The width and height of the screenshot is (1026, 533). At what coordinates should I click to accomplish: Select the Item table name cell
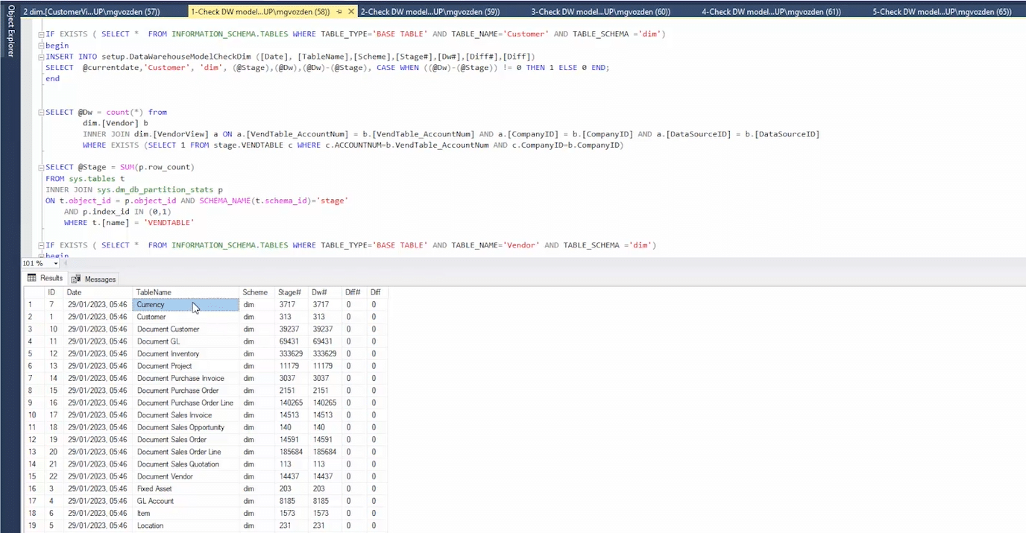pos(186,514)
